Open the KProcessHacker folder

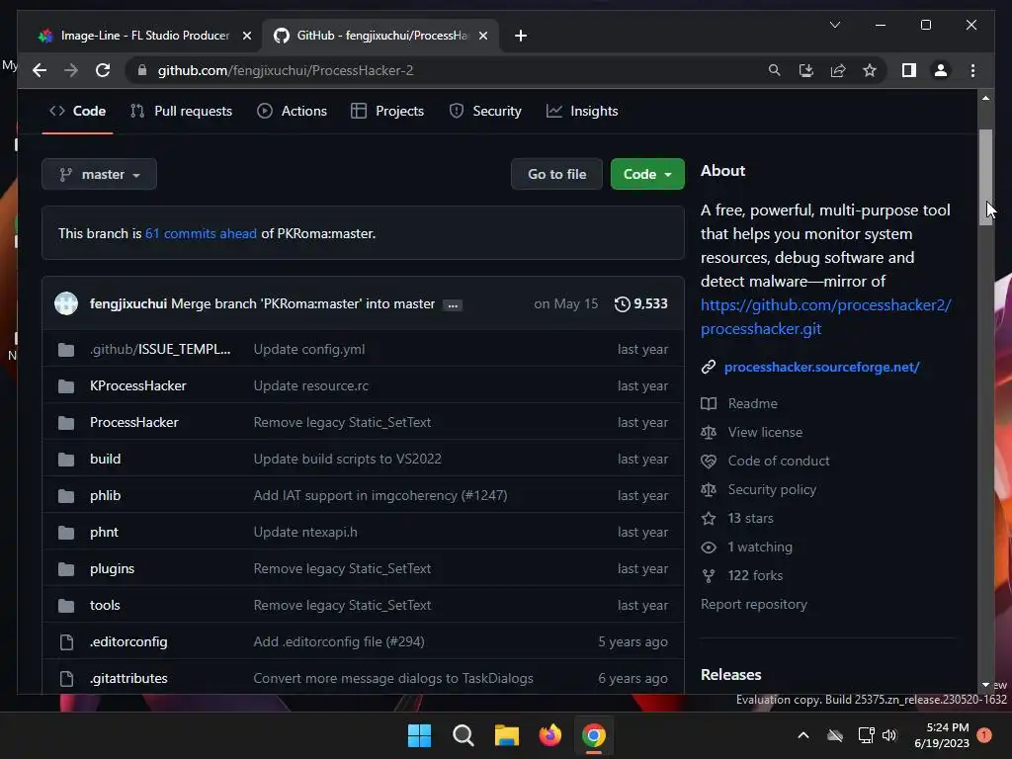(x=138, y=386)
